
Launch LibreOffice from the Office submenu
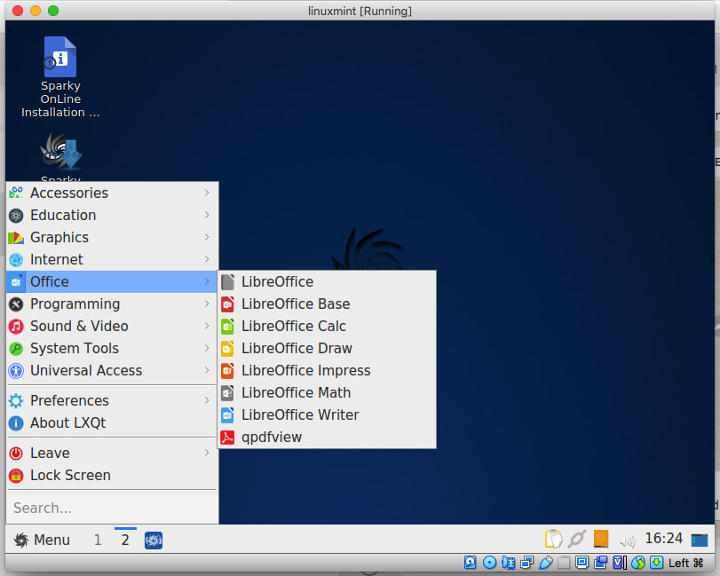point(327,282)
